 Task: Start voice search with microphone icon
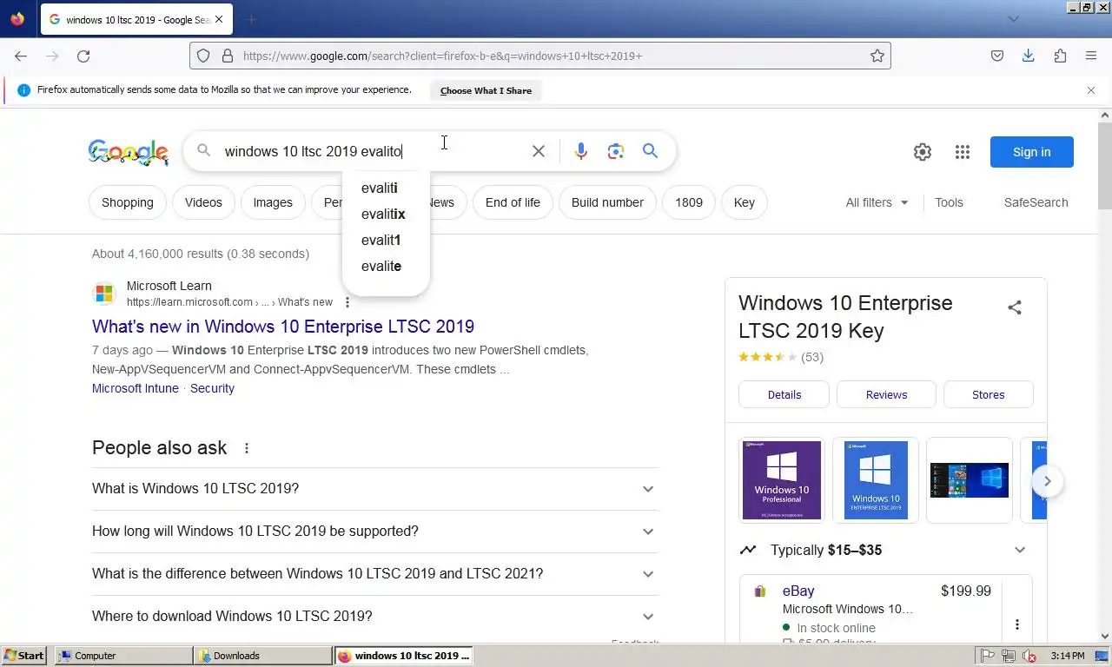coord(581,151)
